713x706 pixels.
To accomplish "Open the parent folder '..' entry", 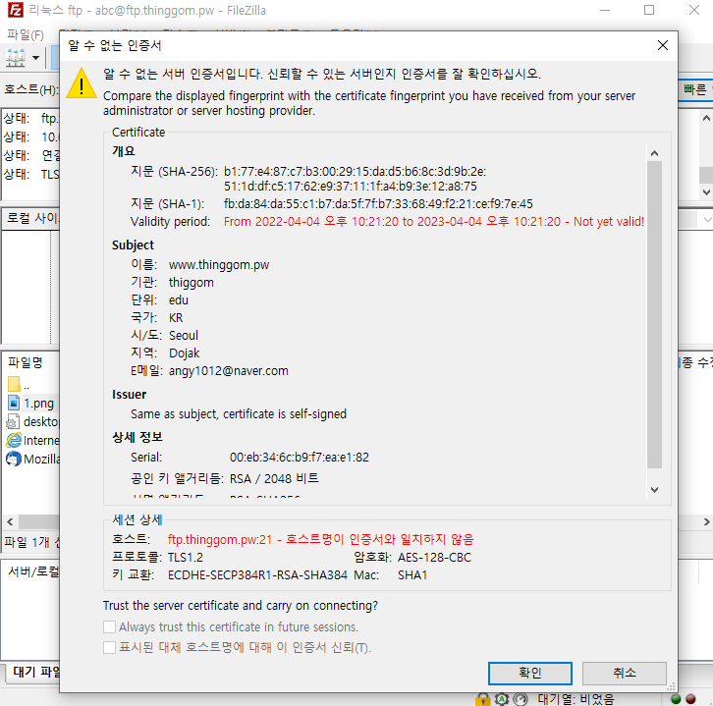I will [x=19, y=385].
